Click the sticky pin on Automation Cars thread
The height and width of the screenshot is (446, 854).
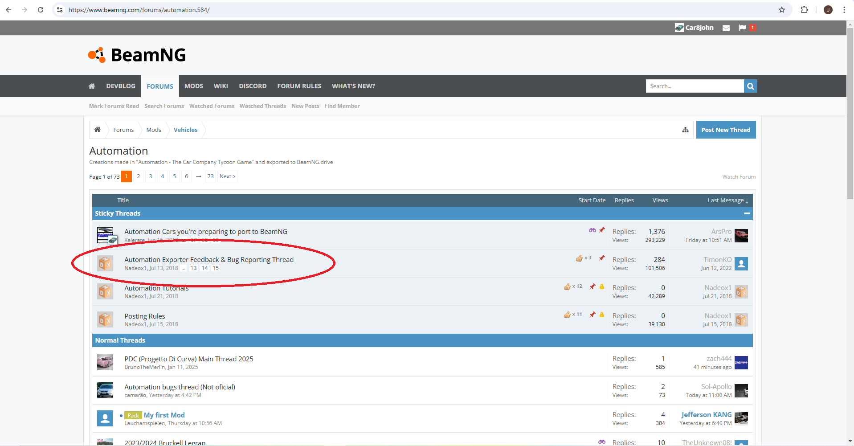602,230
